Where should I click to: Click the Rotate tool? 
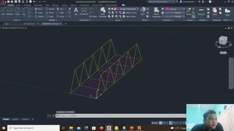tap(50, 9)
